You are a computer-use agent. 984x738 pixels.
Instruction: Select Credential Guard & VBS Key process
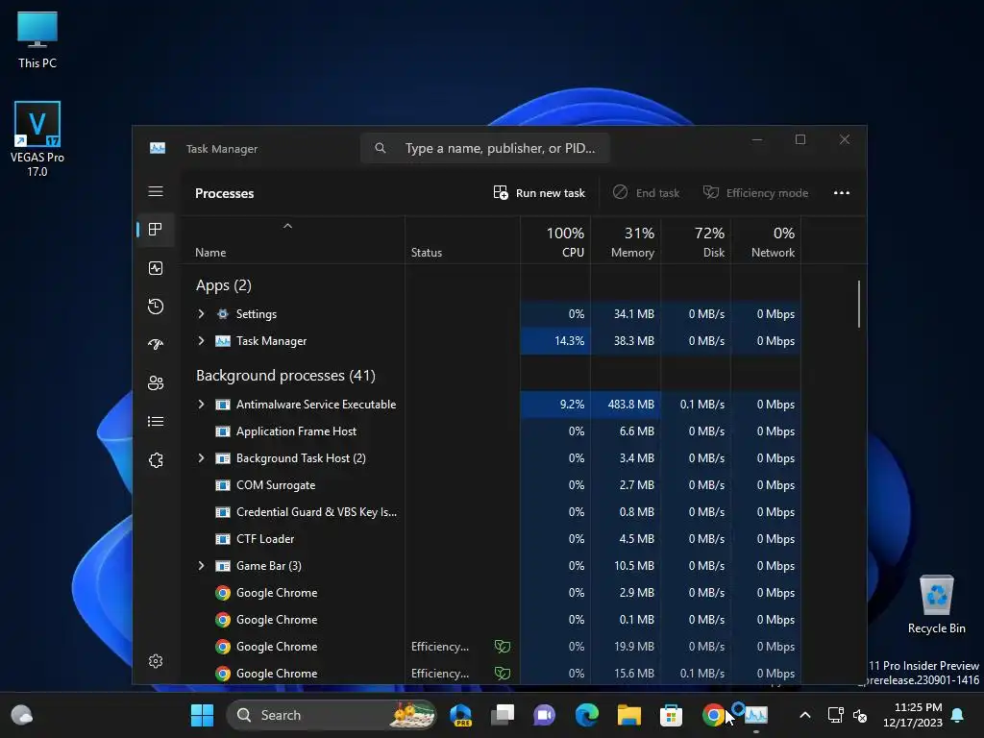click(x=316, y=512)
